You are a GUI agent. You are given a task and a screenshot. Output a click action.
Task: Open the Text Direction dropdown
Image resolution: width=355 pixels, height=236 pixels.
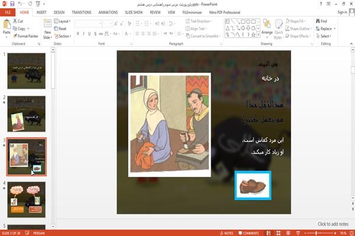[199, 21]
